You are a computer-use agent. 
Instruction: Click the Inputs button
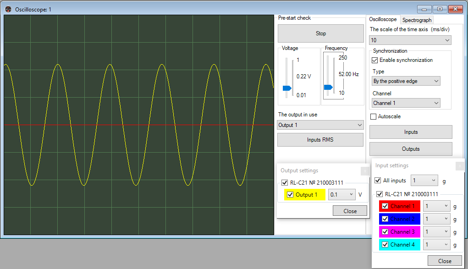click(411, 132)
